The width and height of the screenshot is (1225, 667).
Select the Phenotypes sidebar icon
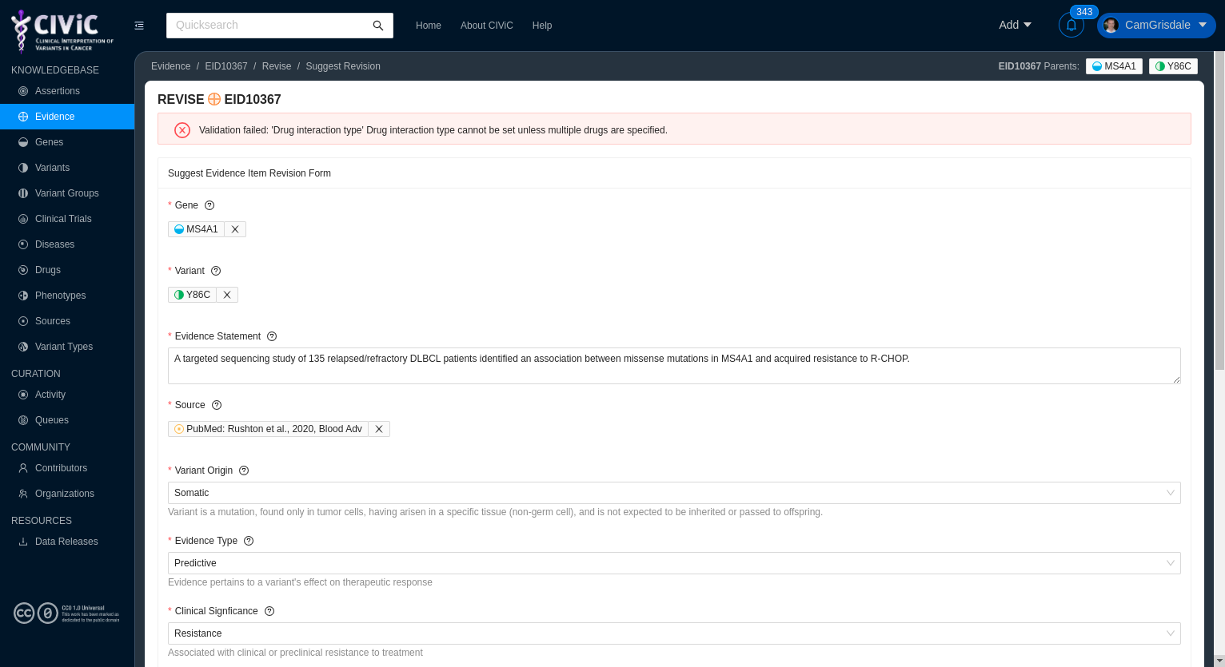(x=23, y=296)
